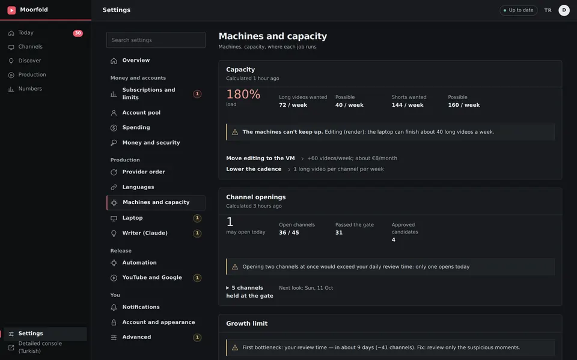This screenshot has width=577, height=360.
Task: Go to the Channels section
Action: [x=45, y=47]
